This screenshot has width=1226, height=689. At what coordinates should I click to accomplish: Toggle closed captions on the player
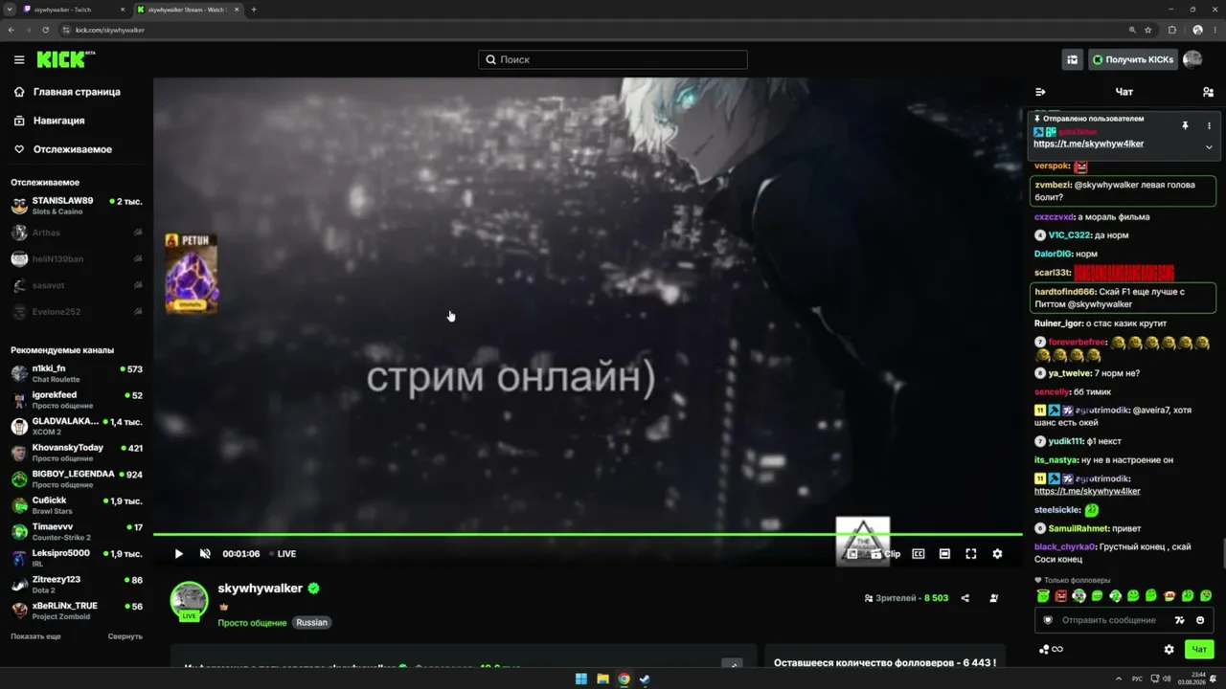[918, 553]
